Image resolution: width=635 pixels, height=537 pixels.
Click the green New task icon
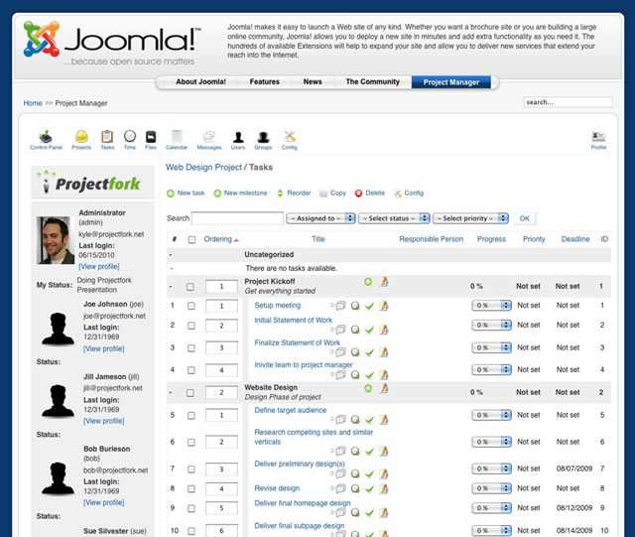[x=171, y=194]
